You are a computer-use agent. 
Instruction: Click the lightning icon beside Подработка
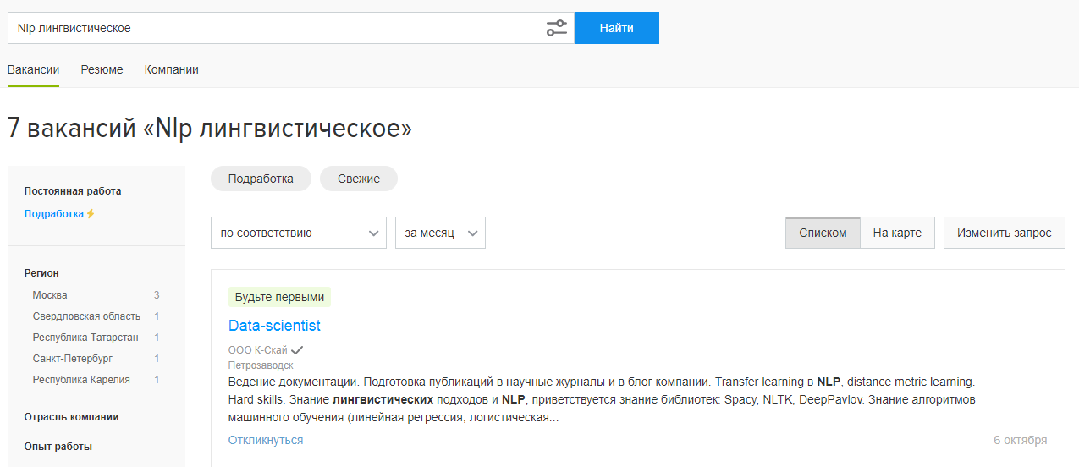tap(91, 214)
